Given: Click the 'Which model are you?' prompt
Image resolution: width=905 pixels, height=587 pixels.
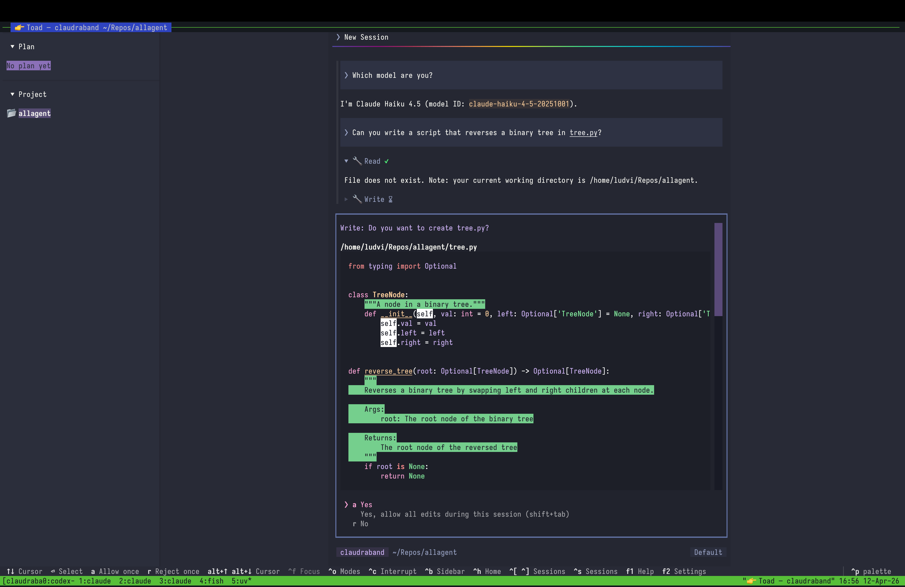Looking at the screenshot, I should point(392,75).
